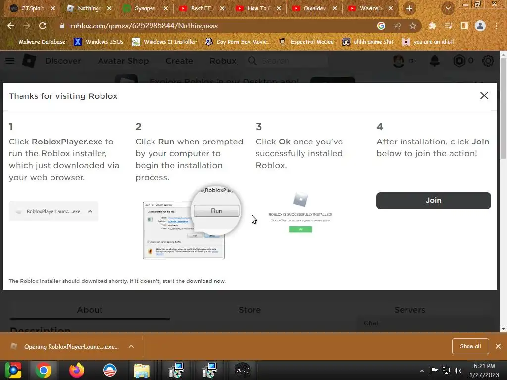The image size is (507, 380).
Task: Open the Chrome profile avatar
Action: (480, 26)
